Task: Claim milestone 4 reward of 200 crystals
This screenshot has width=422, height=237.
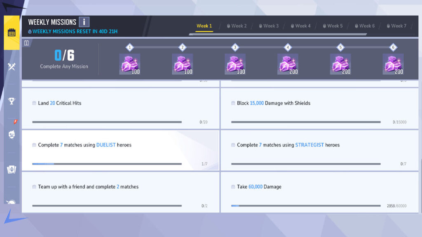Action: [x=288, y=64]
